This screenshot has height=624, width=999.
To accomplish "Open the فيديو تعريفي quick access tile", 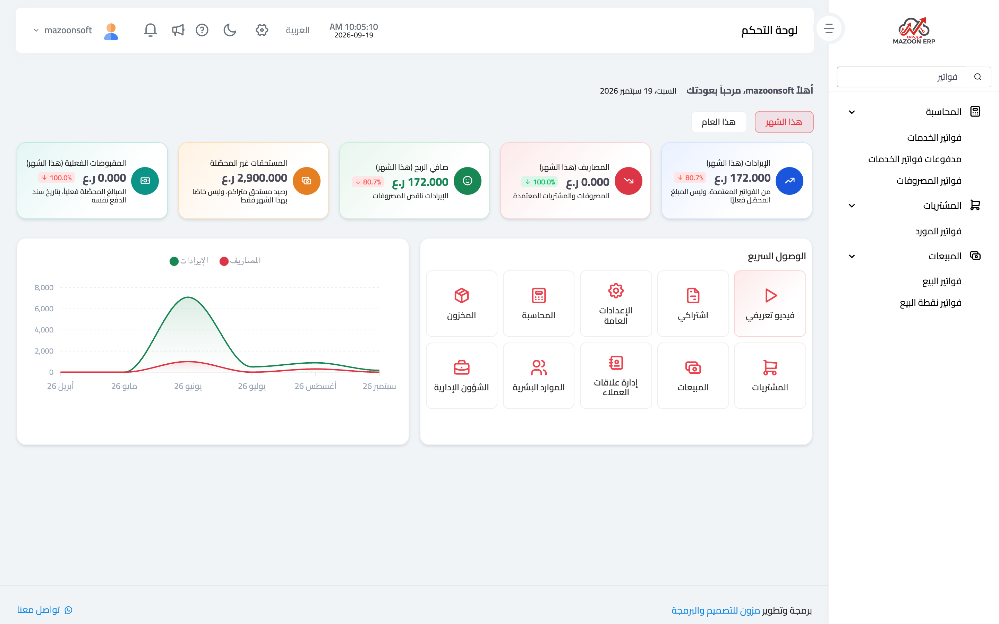I will pyautogui.click(x=770, y=304).
